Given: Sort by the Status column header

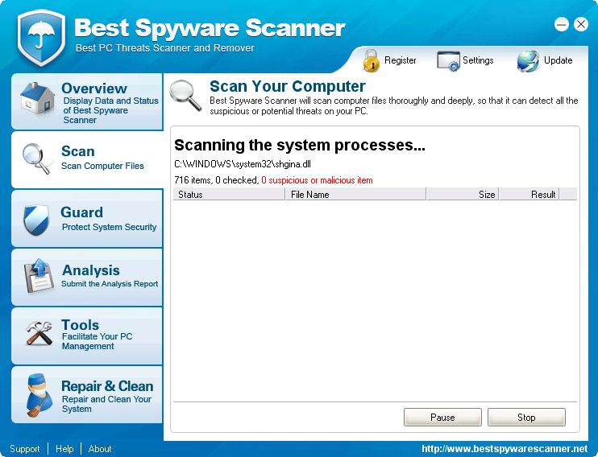Looking at the screenshot, I should 229,194.
